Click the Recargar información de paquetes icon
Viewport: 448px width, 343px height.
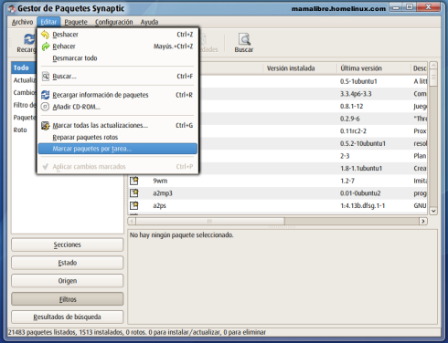point(45,95)
